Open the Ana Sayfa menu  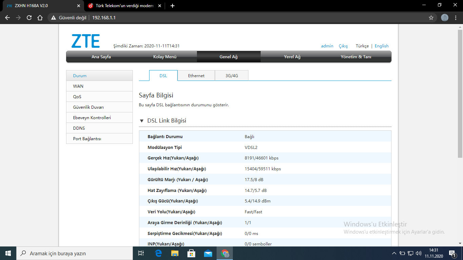(101, 57)
